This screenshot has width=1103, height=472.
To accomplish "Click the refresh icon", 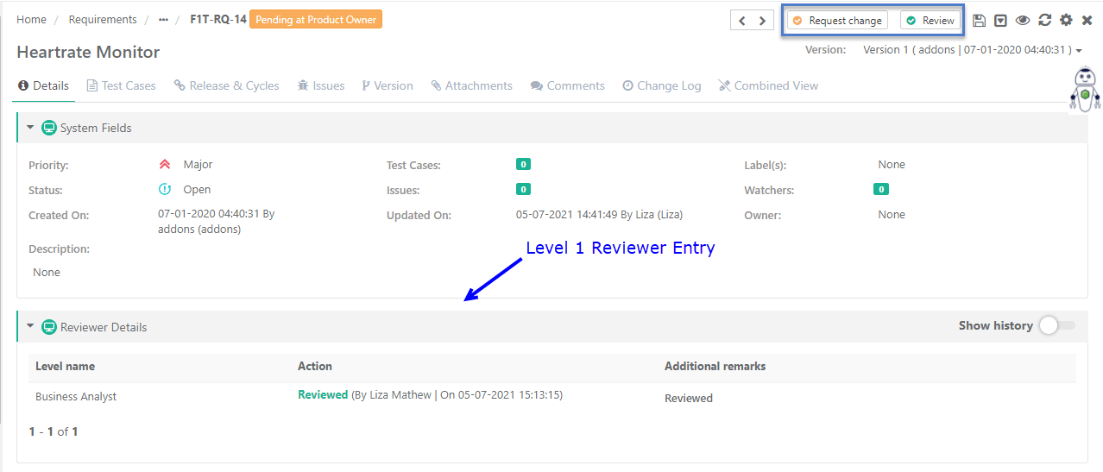I will coord(1045,21).
